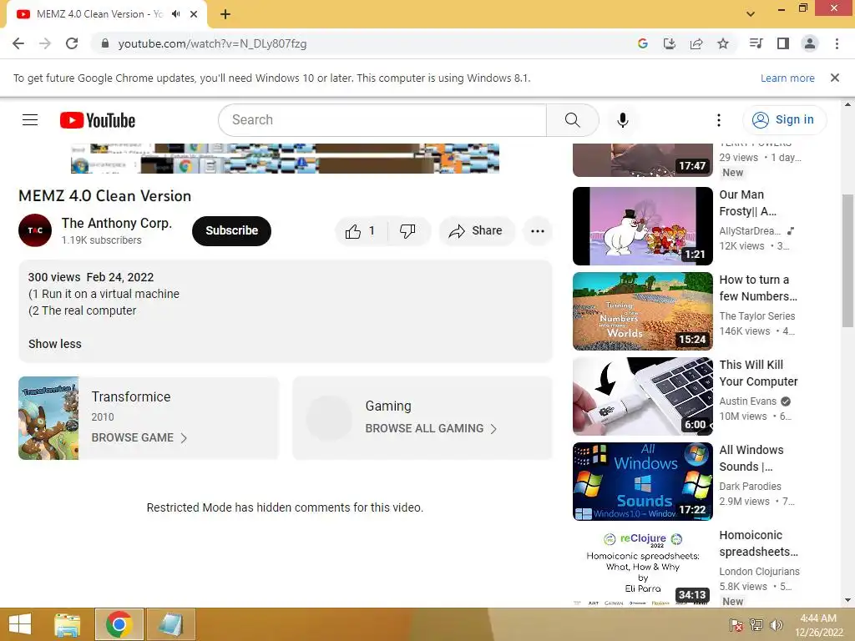Start voice search with microphone icon

pos(623,120)
